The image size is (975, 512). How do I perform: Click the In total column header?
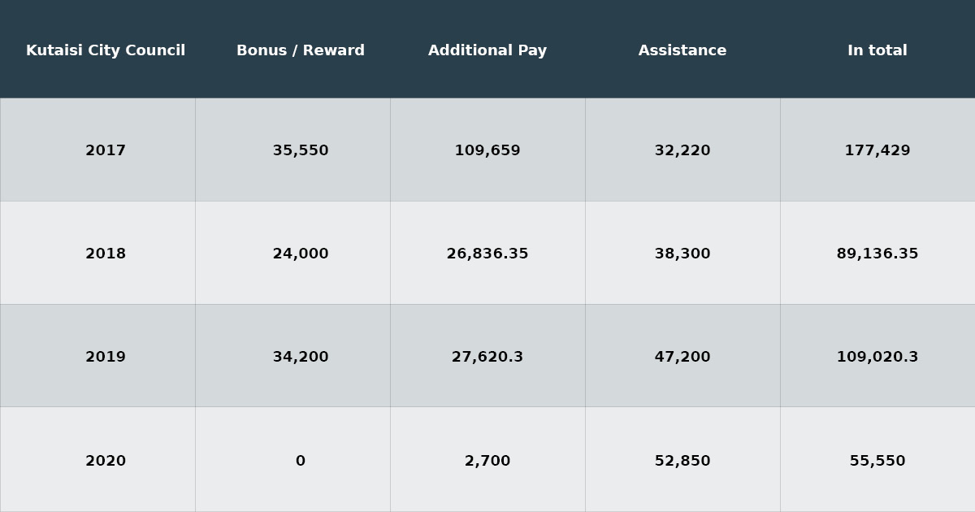877,50
